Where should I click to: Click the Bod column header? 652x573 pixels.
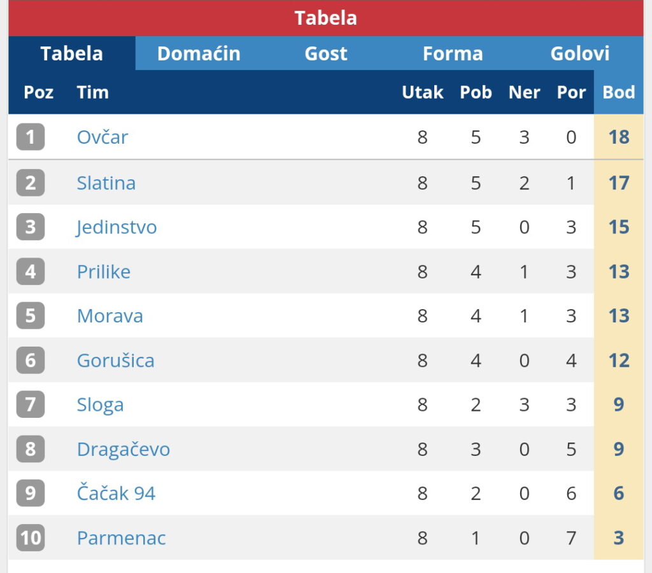[619, 92]
